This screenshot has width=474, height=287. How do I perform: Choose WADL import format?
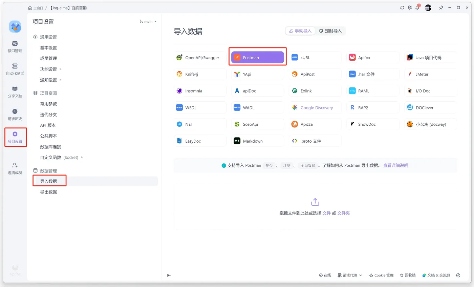258,108
